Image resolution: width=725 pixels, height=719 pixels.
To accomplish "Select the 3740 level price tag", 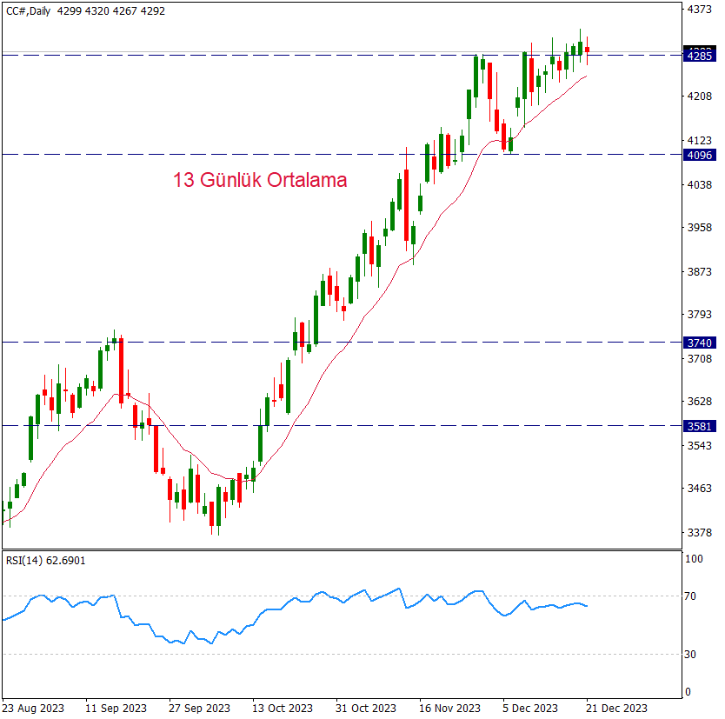I will (x=700, y=343).
